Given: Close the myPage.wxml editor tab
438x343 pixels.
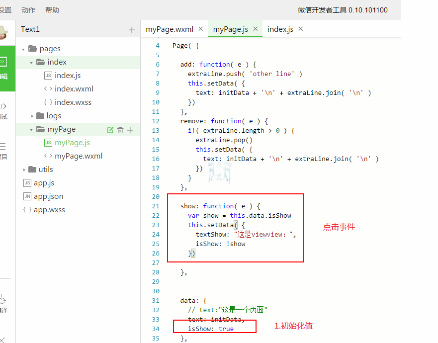Looking at the screenshot, I should coord(201,29).
